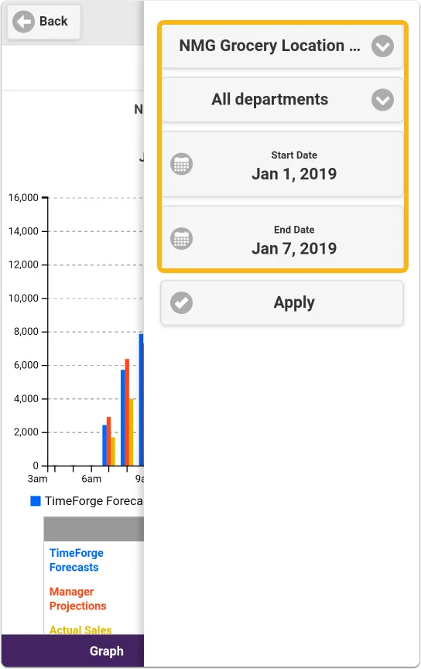This screenshot has height=669, width=421.
Task: Go back using the Back button
Action: (43, 22)
